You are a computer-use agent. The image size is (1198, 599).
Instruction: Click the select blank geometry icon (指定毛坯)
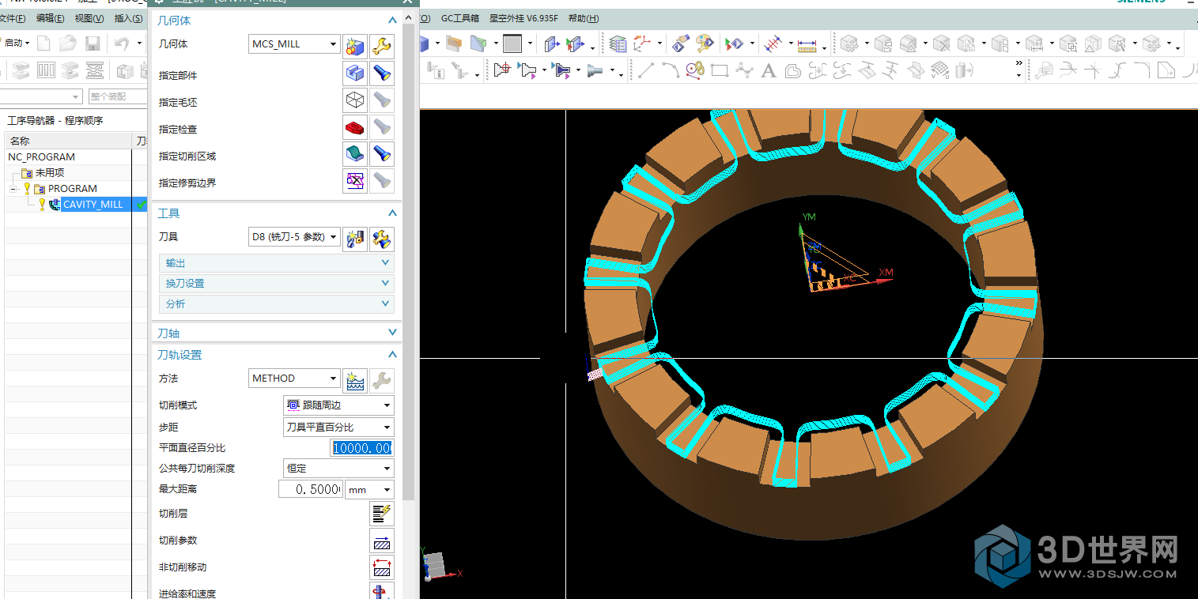[x=355, y=100]
